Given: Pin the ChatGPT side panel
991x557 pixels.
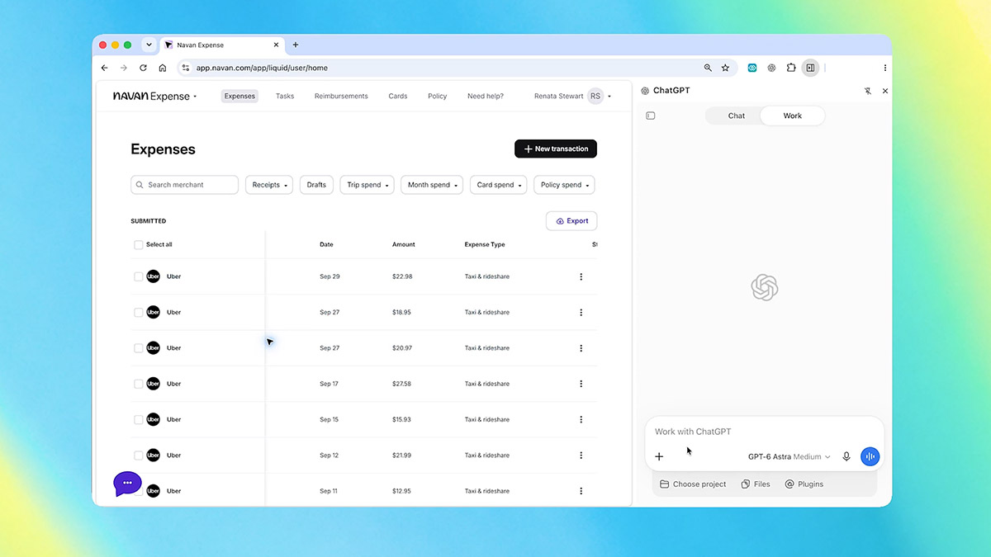Looking at the screenshot, I should (x=868, y=91).
